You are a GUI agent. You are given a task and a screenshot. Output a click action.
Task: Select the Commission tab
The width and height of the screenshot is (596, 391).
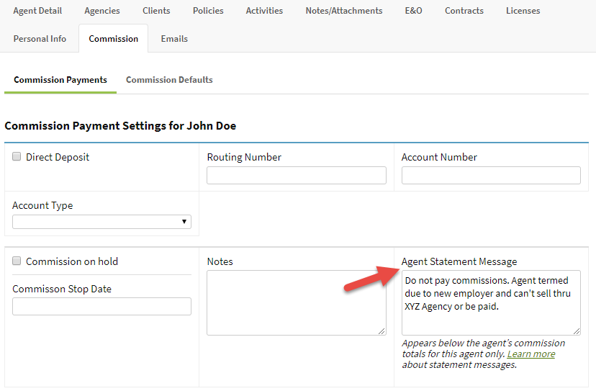113,39
